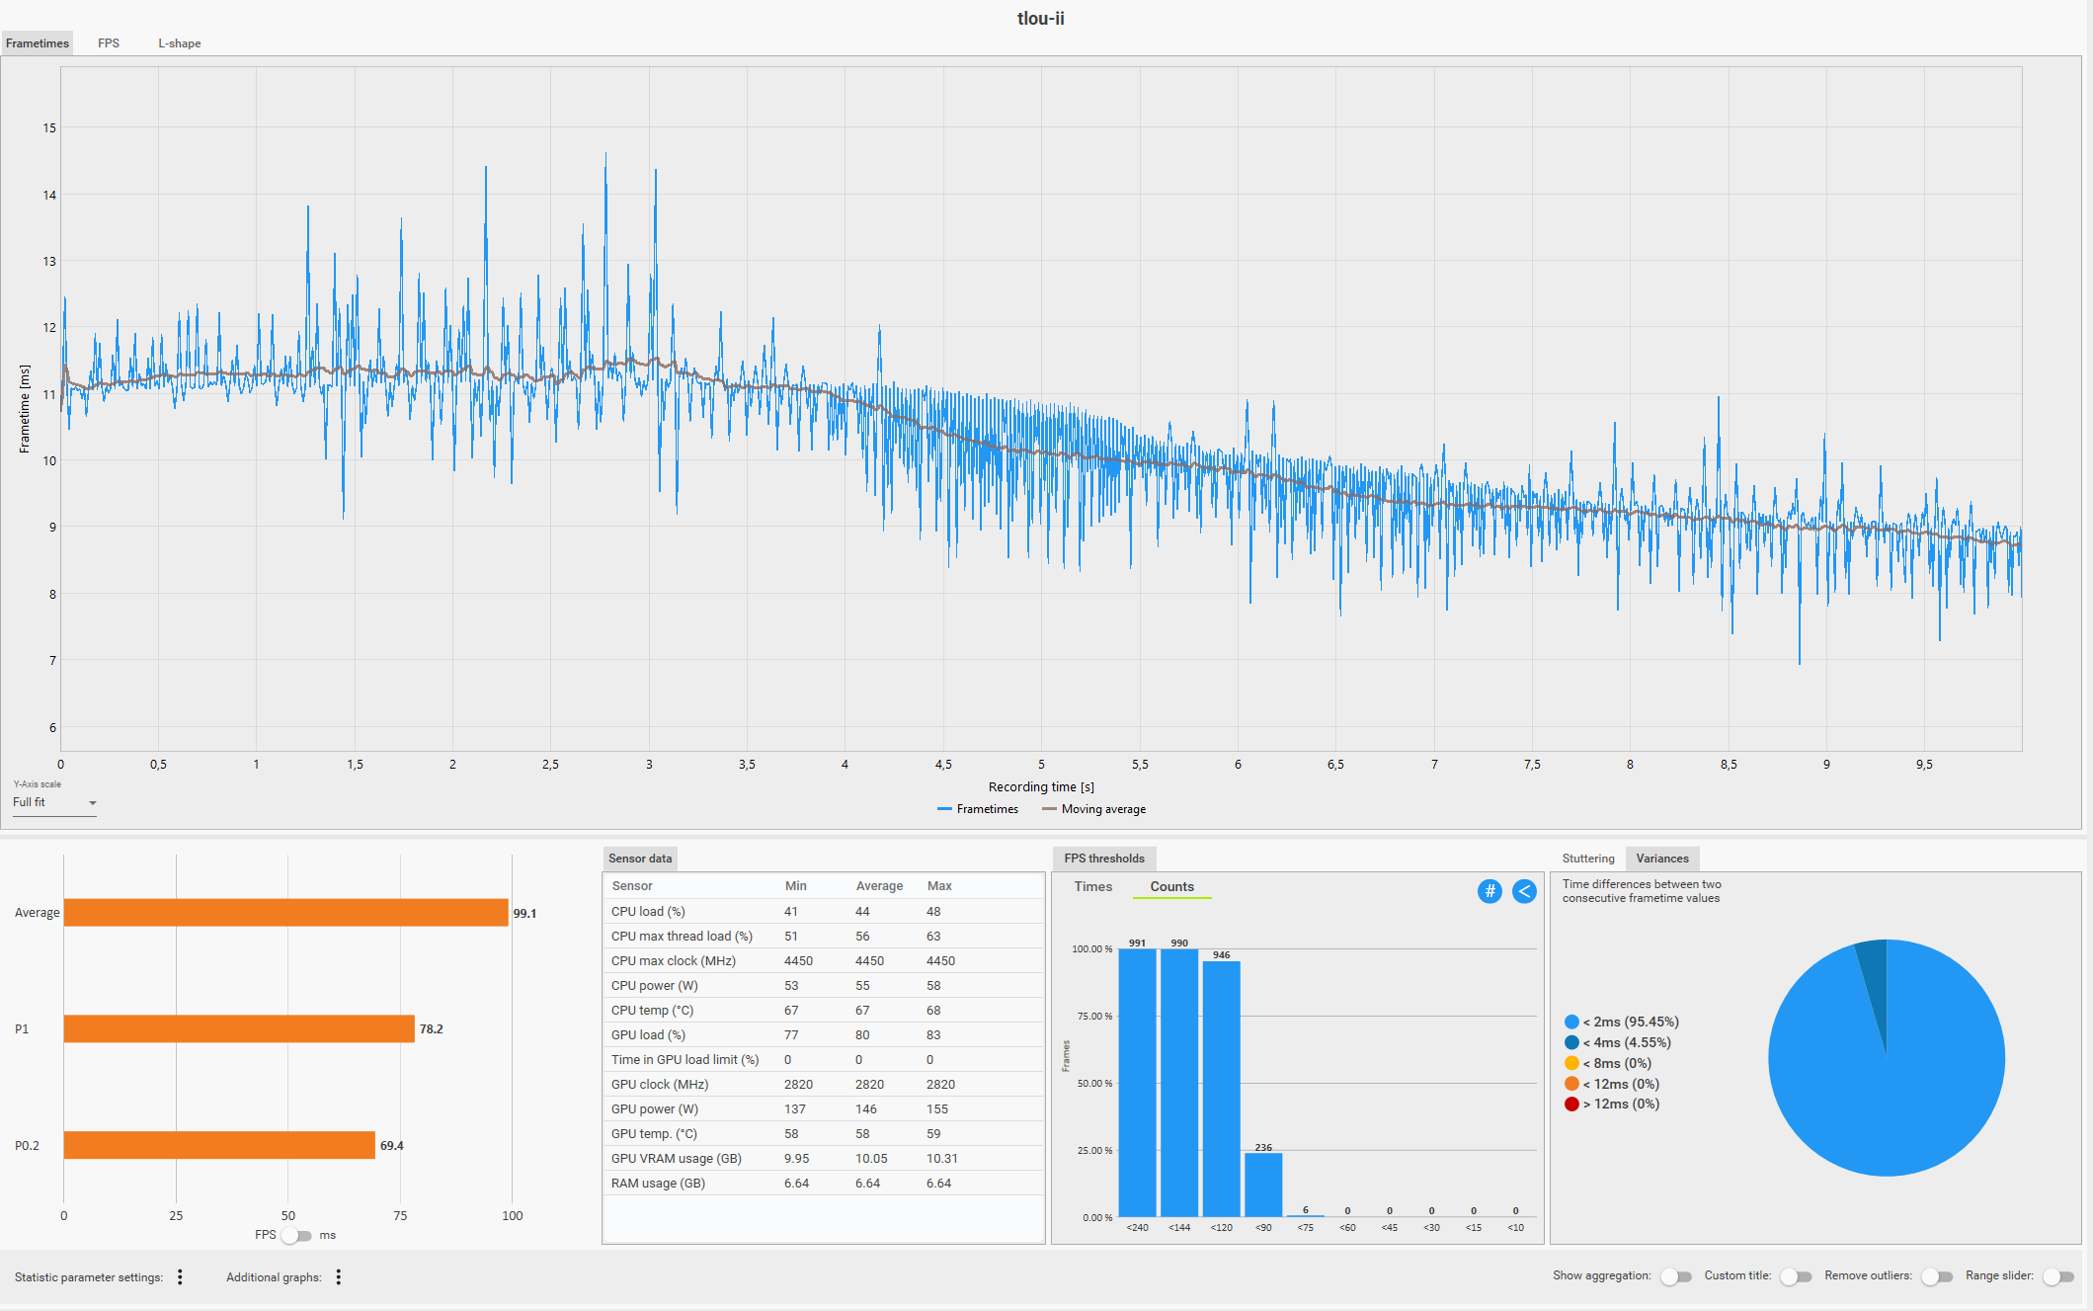The height and width of the screenshot is (1311, 2093).
Task: Click the Frametimes legend marker
Action: [944, 809]
